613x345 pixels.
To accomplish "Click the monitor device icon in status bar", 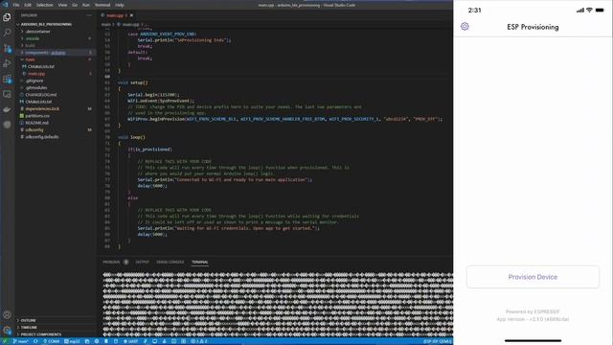I will (x=155, y=341).
